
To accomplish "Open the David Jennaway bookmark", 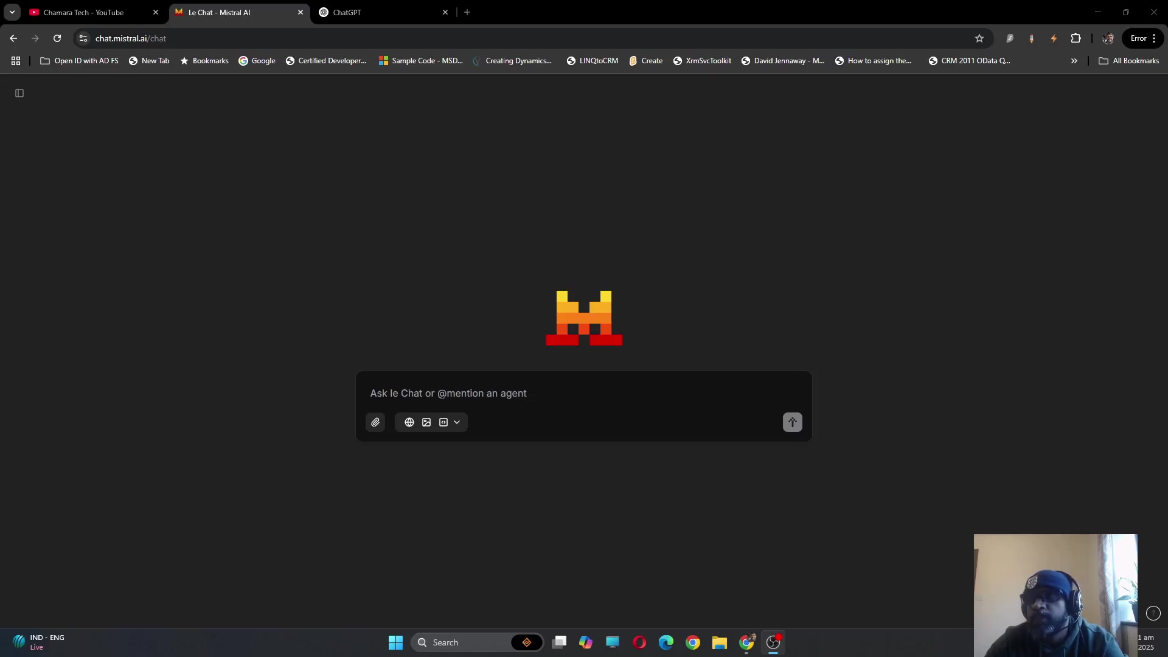I will [783, 61].
